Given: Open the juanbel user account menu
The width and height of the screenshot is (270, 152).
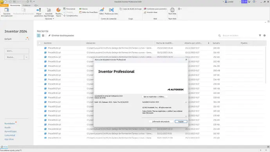Looking at the screenshot, I should click(229, 2).
